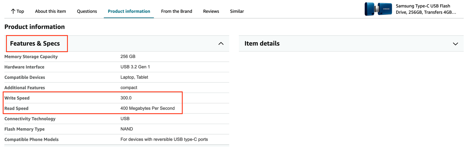Click the Item details heading

coord(262,44)
